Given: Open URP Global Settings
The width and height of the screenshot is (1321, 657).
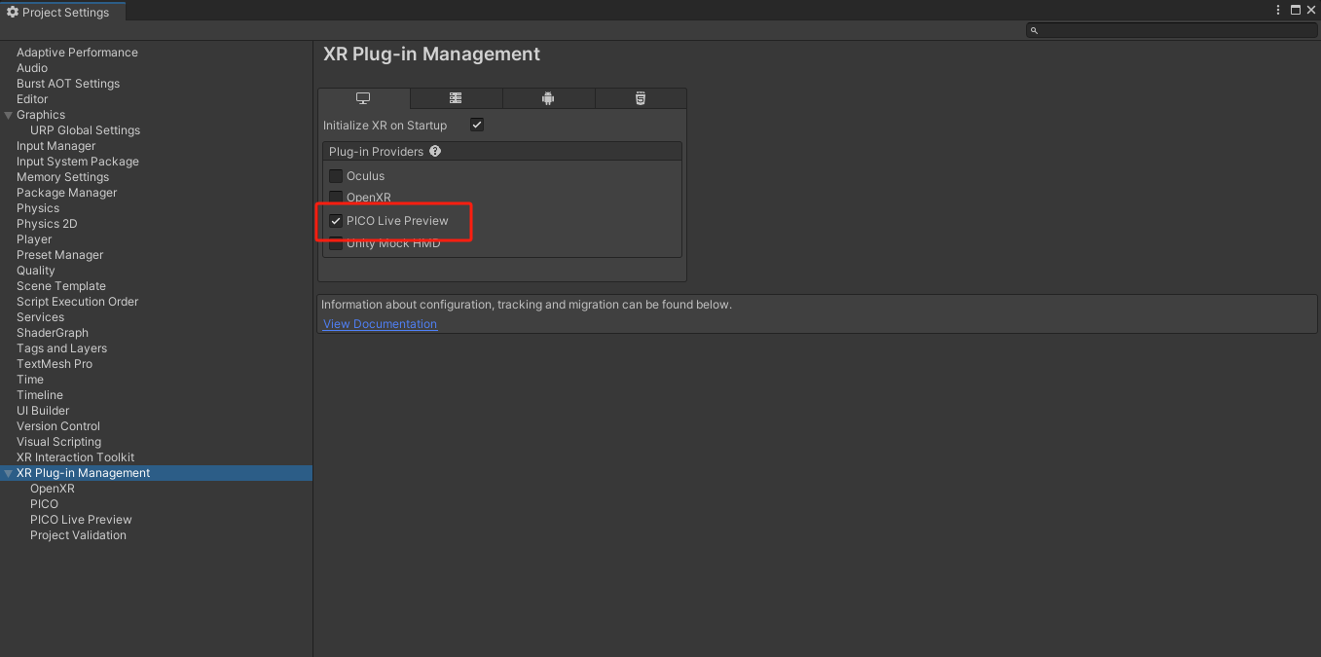Looking at the screenshot, I should (85, 130).
